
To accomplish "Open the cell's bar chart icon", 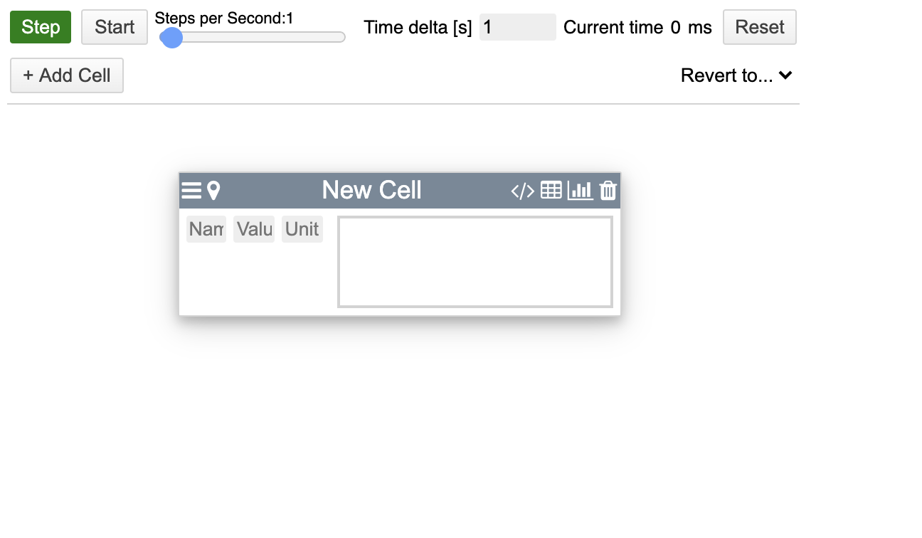I will click(580, 190).
